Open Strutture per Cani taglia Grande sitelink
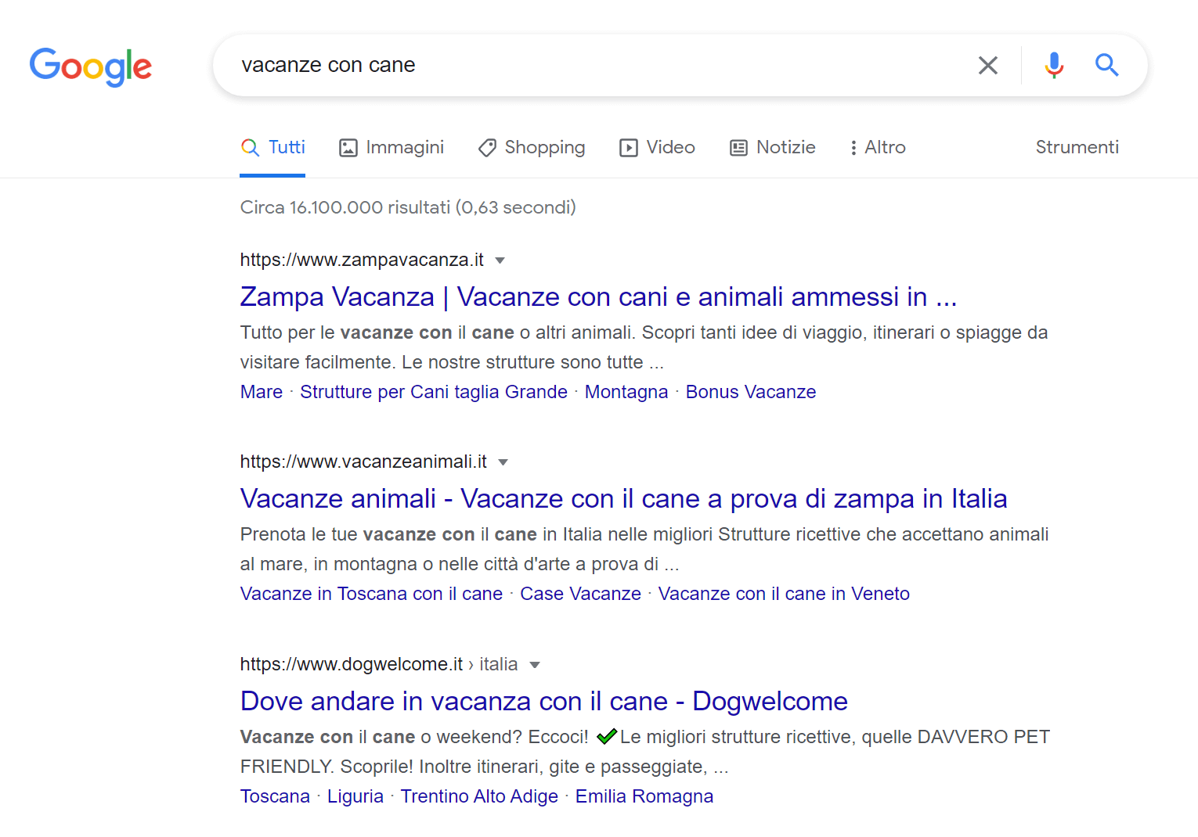 [x=434, y=392]
